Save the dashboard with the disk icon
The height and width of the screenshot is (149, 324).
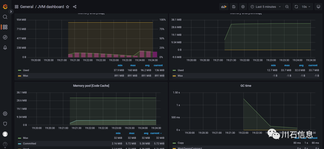[x=234, y=7]
